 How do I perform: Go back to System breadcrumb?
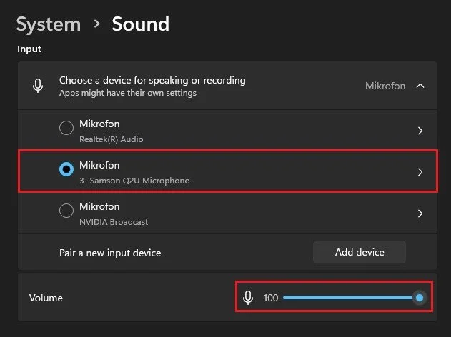(x=49, y=24)
